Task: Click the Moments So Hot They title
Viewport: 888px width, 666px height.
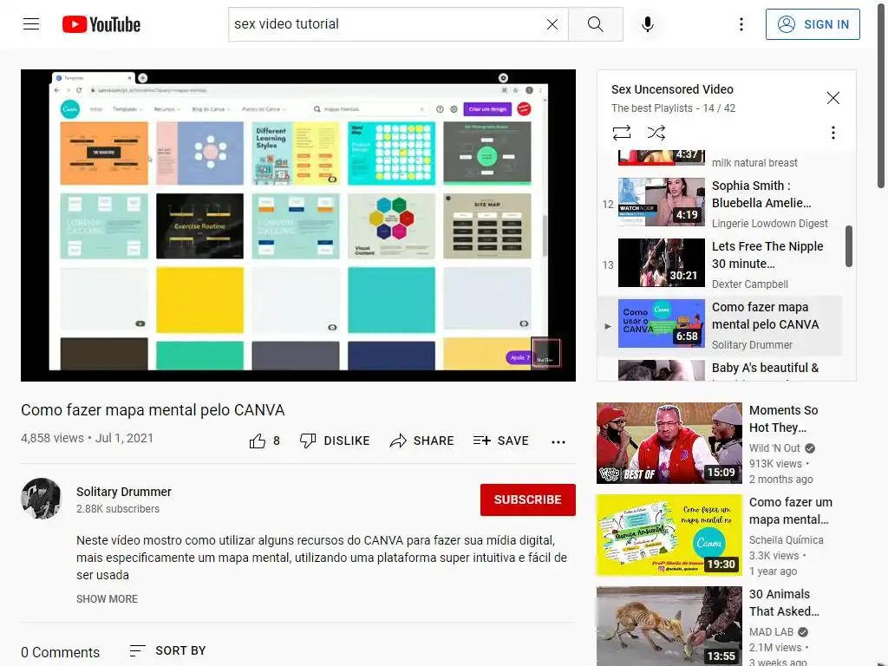Action: [784, 419]
